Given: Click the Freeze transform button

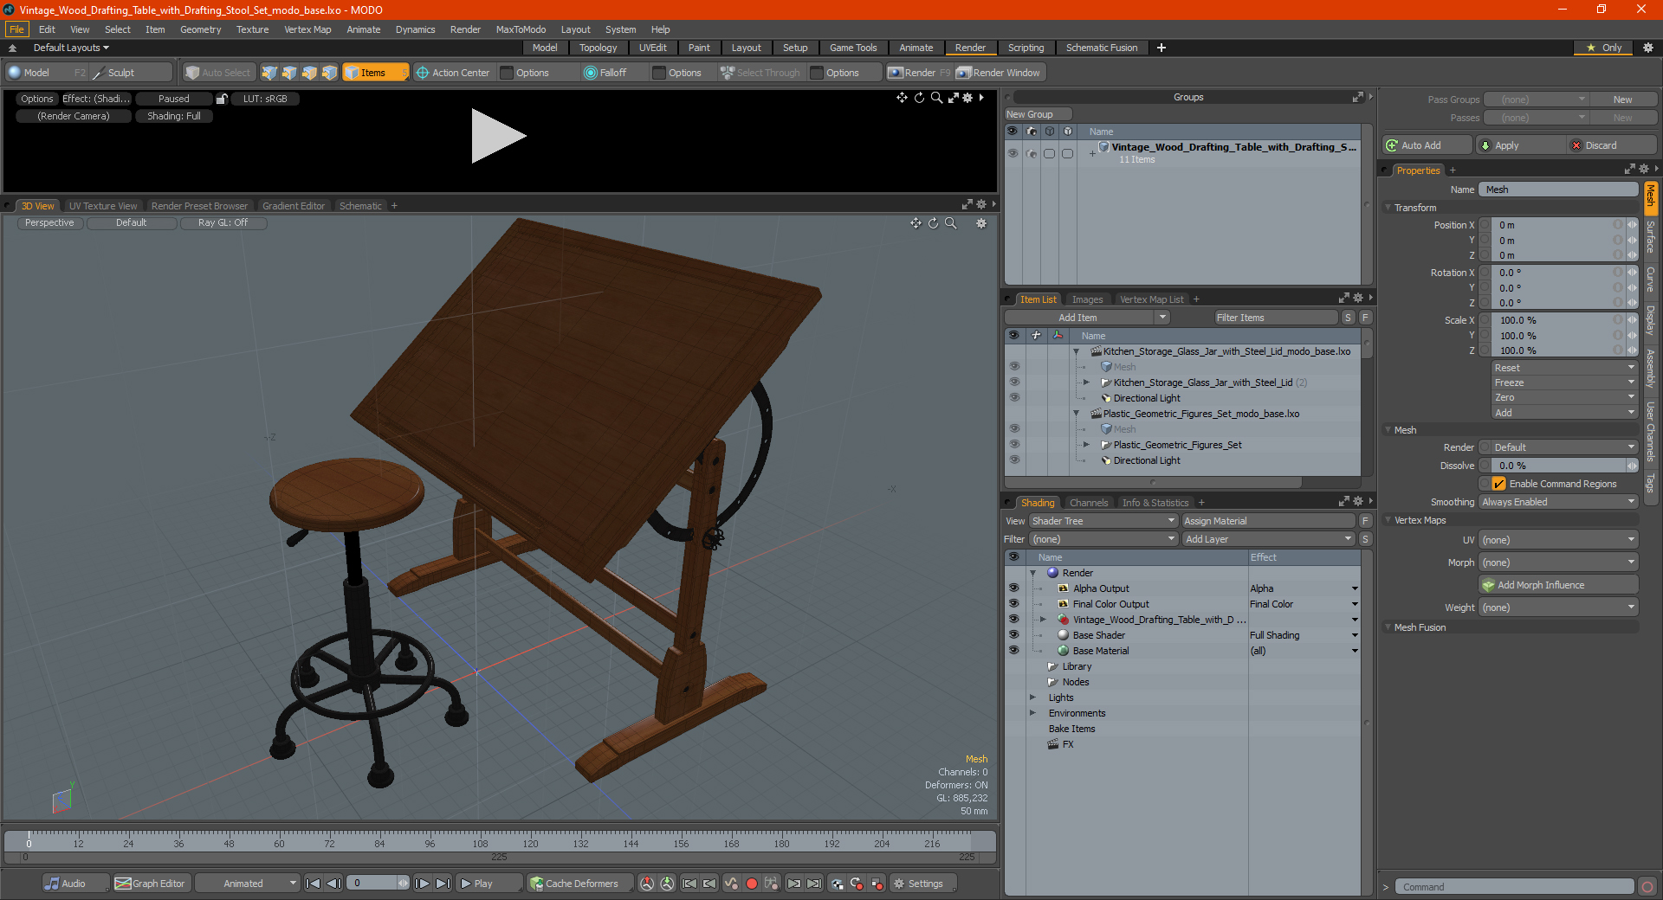Looking at the screenshot, I should 1564,382.
